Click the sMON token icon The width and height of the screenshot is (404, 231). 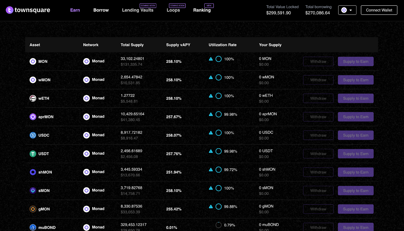coord(33,190)
